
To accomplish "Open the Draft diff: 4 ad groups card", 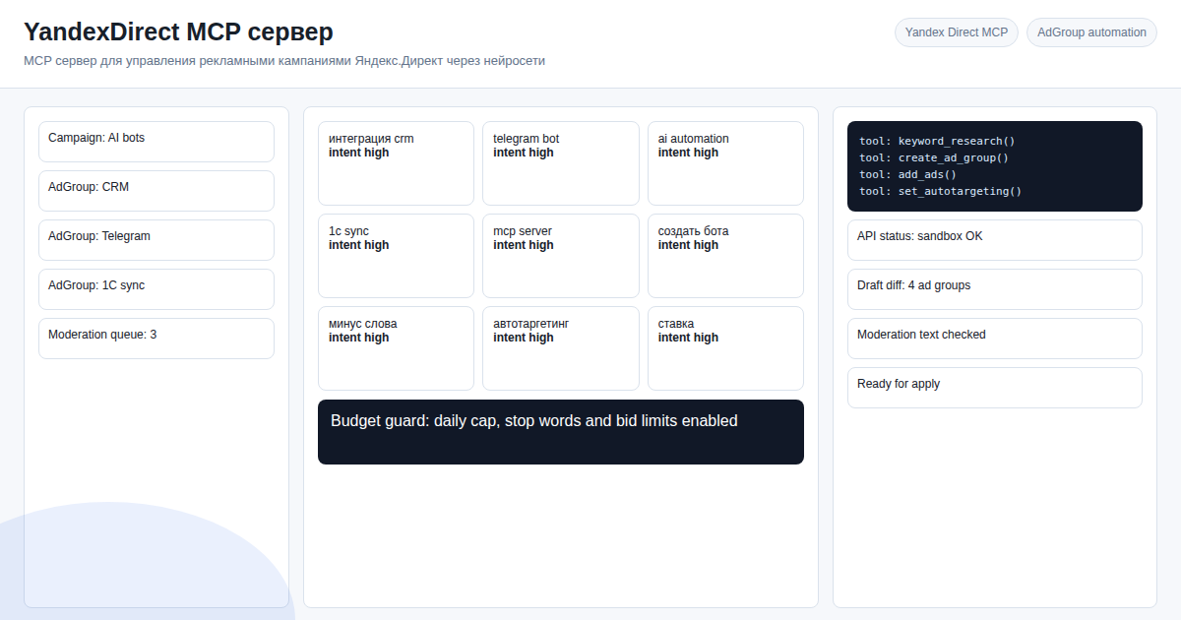I will (995, 289).
